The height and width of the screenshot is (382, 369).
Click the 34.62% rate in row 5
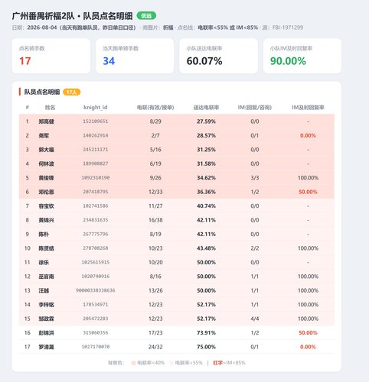(206, 178)
